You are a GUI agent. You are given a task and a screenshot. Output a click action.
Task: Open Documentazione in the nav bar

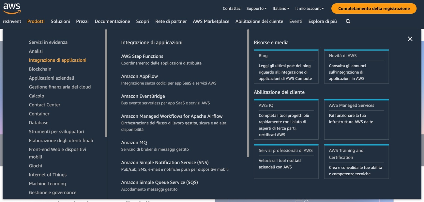(113, 21)
